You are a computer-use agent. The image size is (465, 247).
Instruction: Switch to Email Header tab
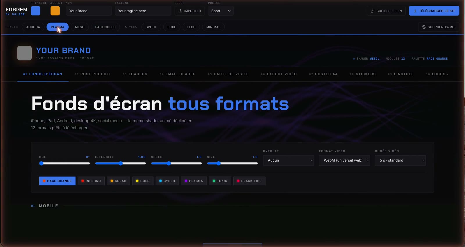click(178, 74)
